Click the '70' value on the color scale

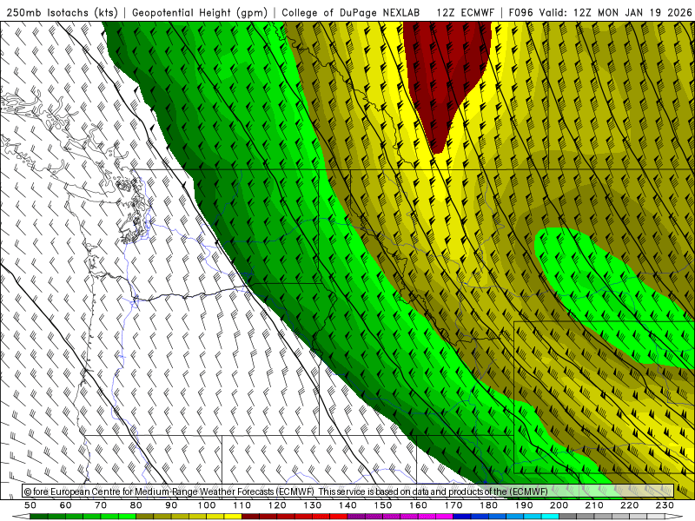pyautogui.click(x=101, y=505)
